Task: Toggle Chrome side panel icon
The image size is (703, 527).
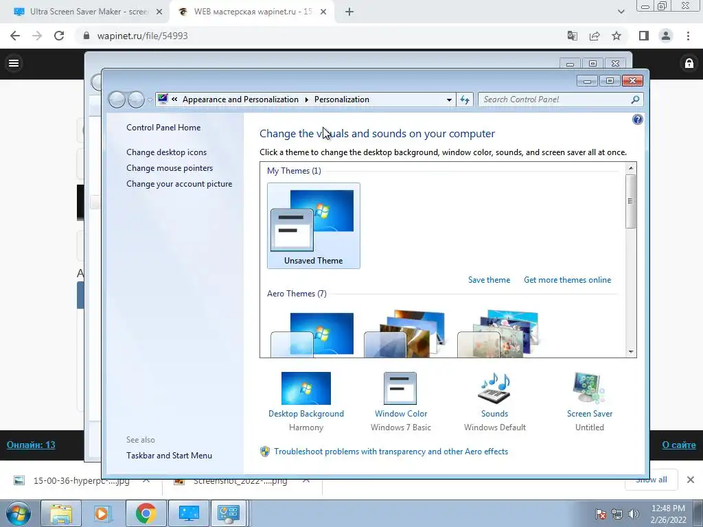Action: pyautogui.click(x=644, y=36)
